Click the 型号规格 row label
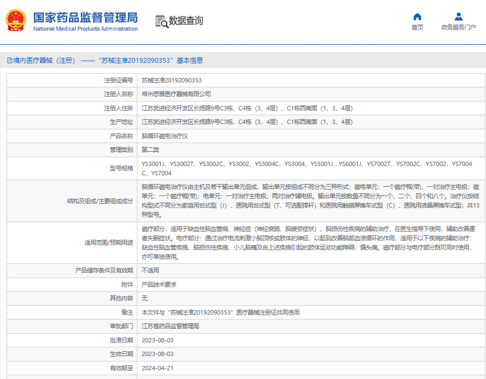This screenshot has height=379, width=486. point(121,168)
